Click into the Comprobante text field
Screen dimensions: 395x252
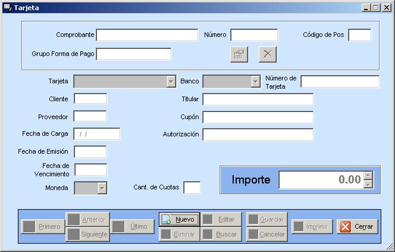click(147, 35)
